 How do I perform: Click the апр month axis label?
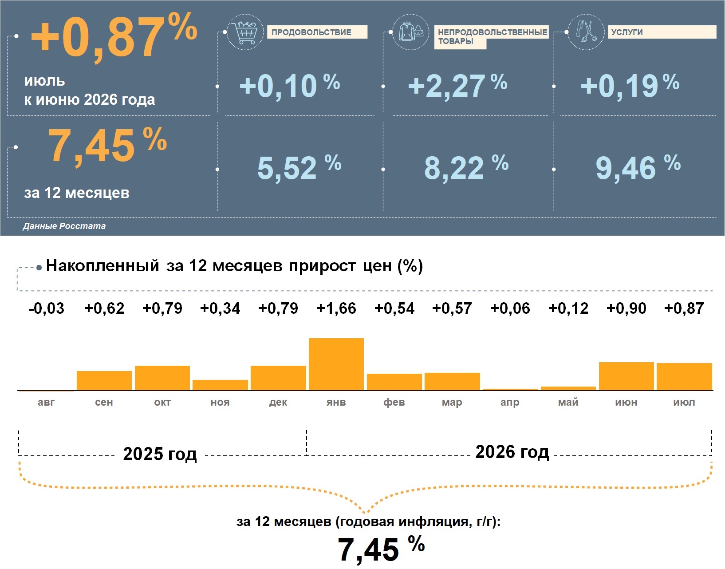[x=510, y=402]
